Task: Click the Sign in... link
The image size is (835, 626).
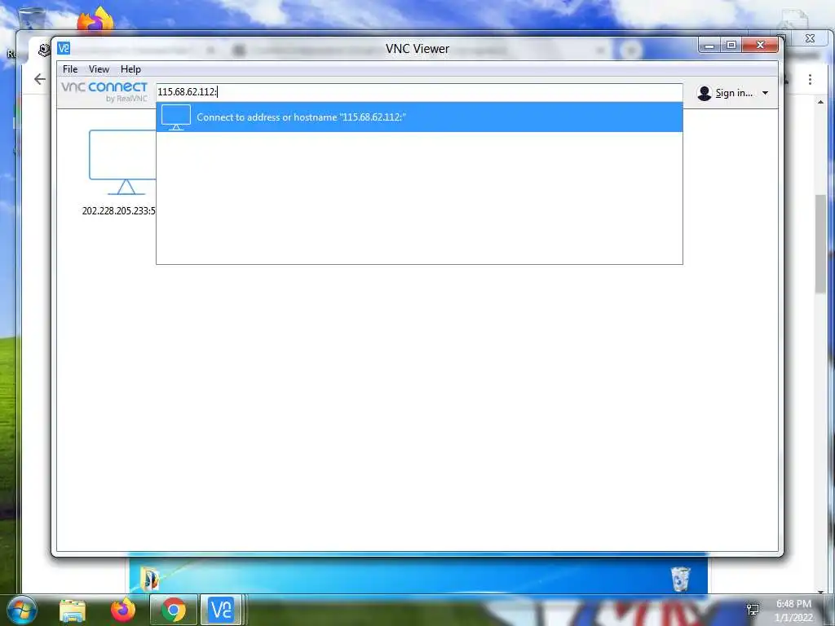Action: coord(734,93)
